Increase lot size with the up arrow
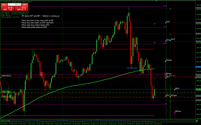The image size is (201, 125). pos(20,4)
